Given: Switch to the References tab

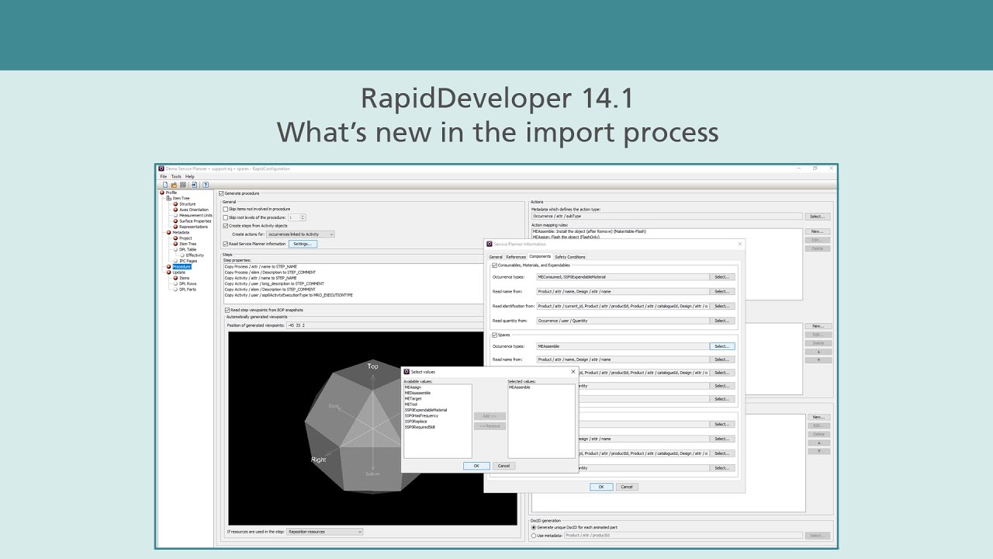Looking at the screenshot, I should 516,257.
